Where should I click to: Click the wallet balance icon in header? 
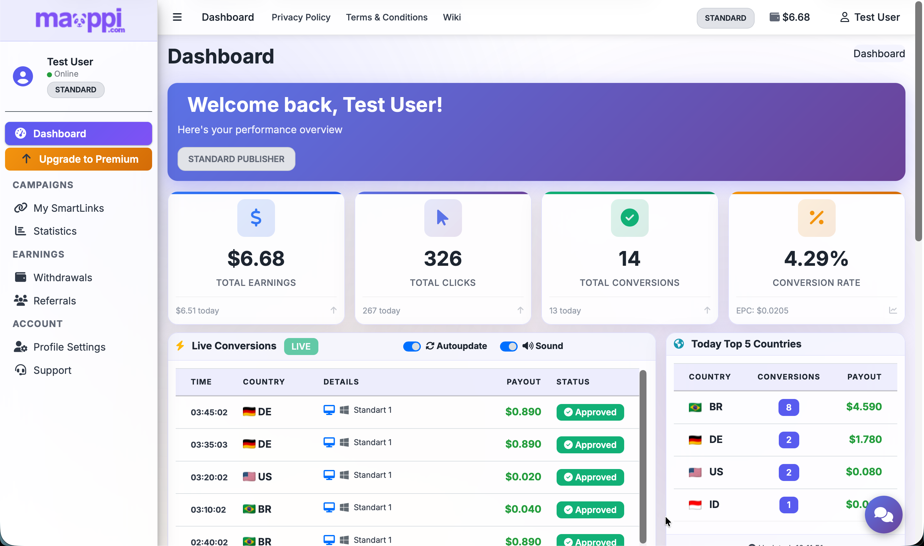[774, 17]
